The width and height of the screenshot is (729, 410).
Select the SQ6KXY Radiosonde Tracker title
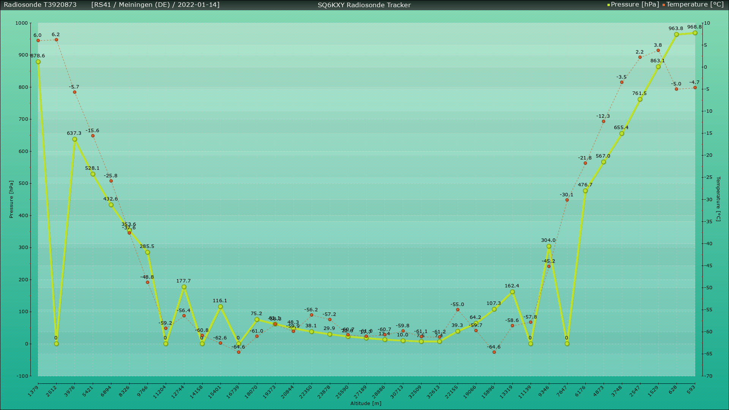click(364, 5)
